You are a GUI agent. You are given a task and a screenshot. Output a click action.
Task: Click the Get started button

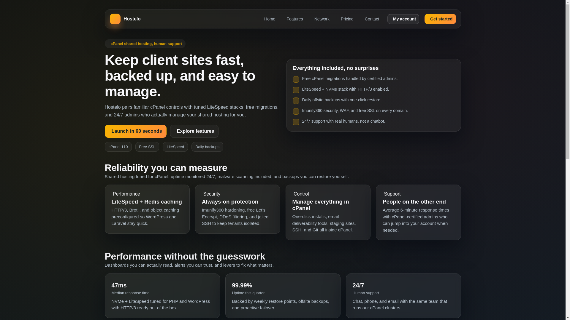click(440, 19)
